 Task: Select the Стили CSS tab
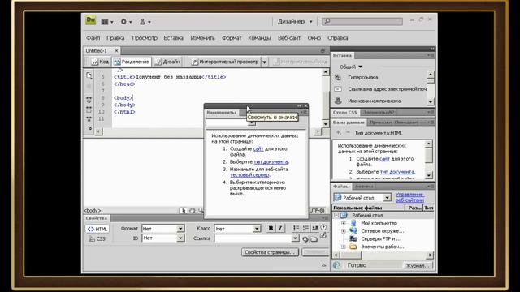(344, 113)
